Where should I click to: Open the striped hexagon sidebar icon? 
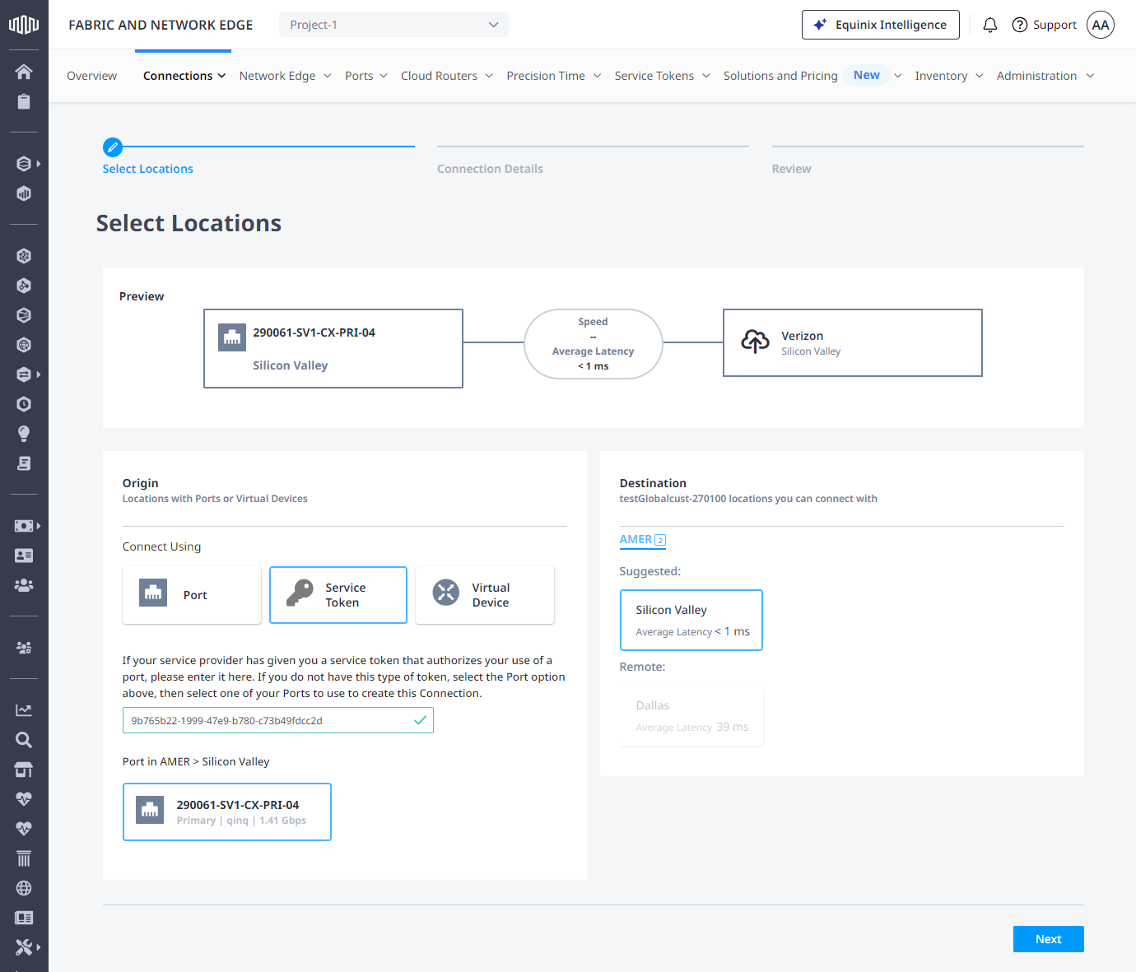[24, 315]
